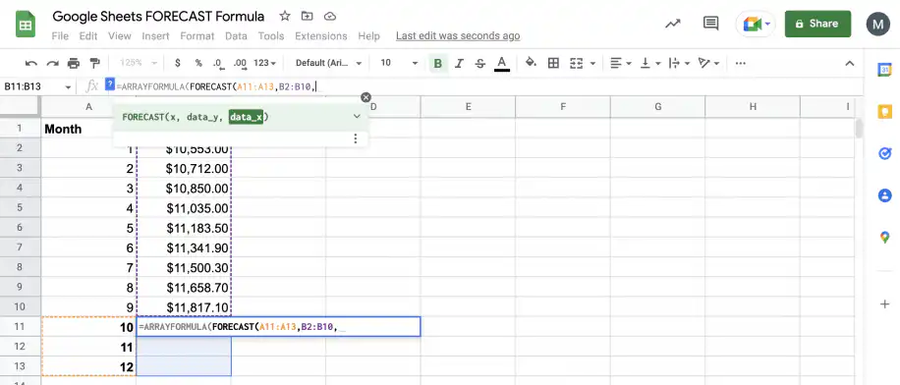
Task: Open Contacts side panel
Action: coord(884,195)
